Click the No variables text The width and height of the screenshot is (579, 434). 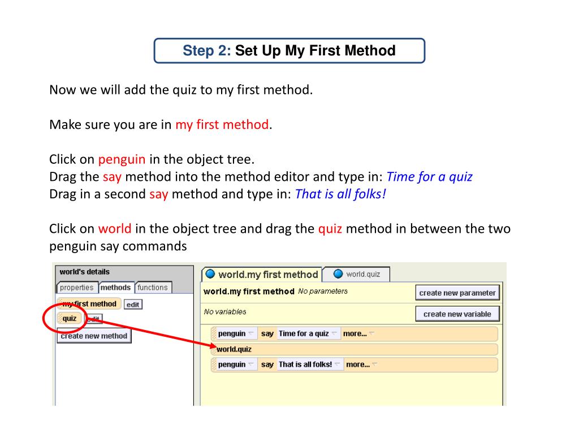coord(225,312)
